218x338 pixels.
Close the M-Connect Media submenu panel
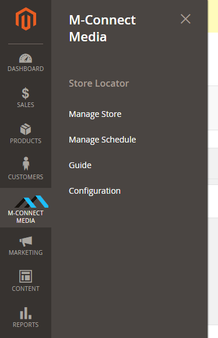[x=185, y=19]
